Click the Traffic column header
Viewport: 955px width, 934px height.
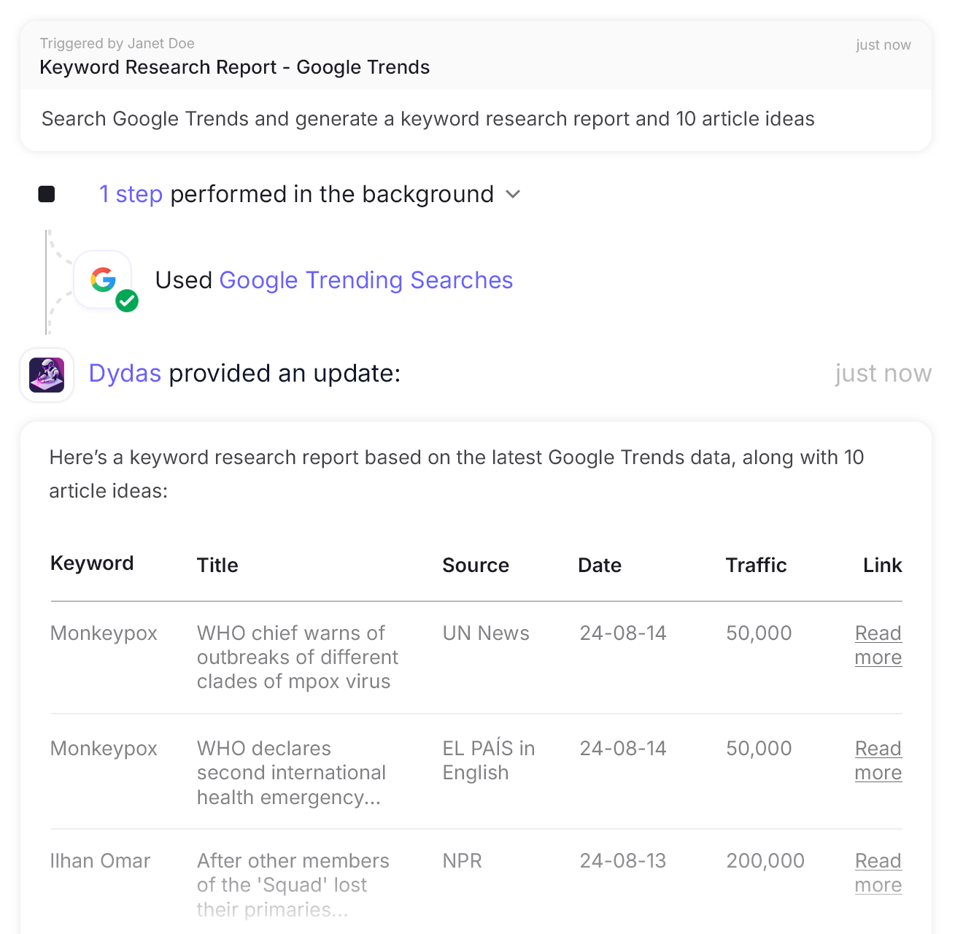[756, 566]
